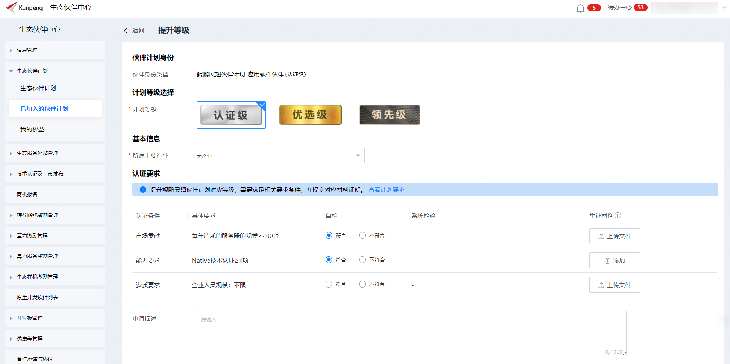
Task: Choose the 优选级 plan level
Action: 310,115
